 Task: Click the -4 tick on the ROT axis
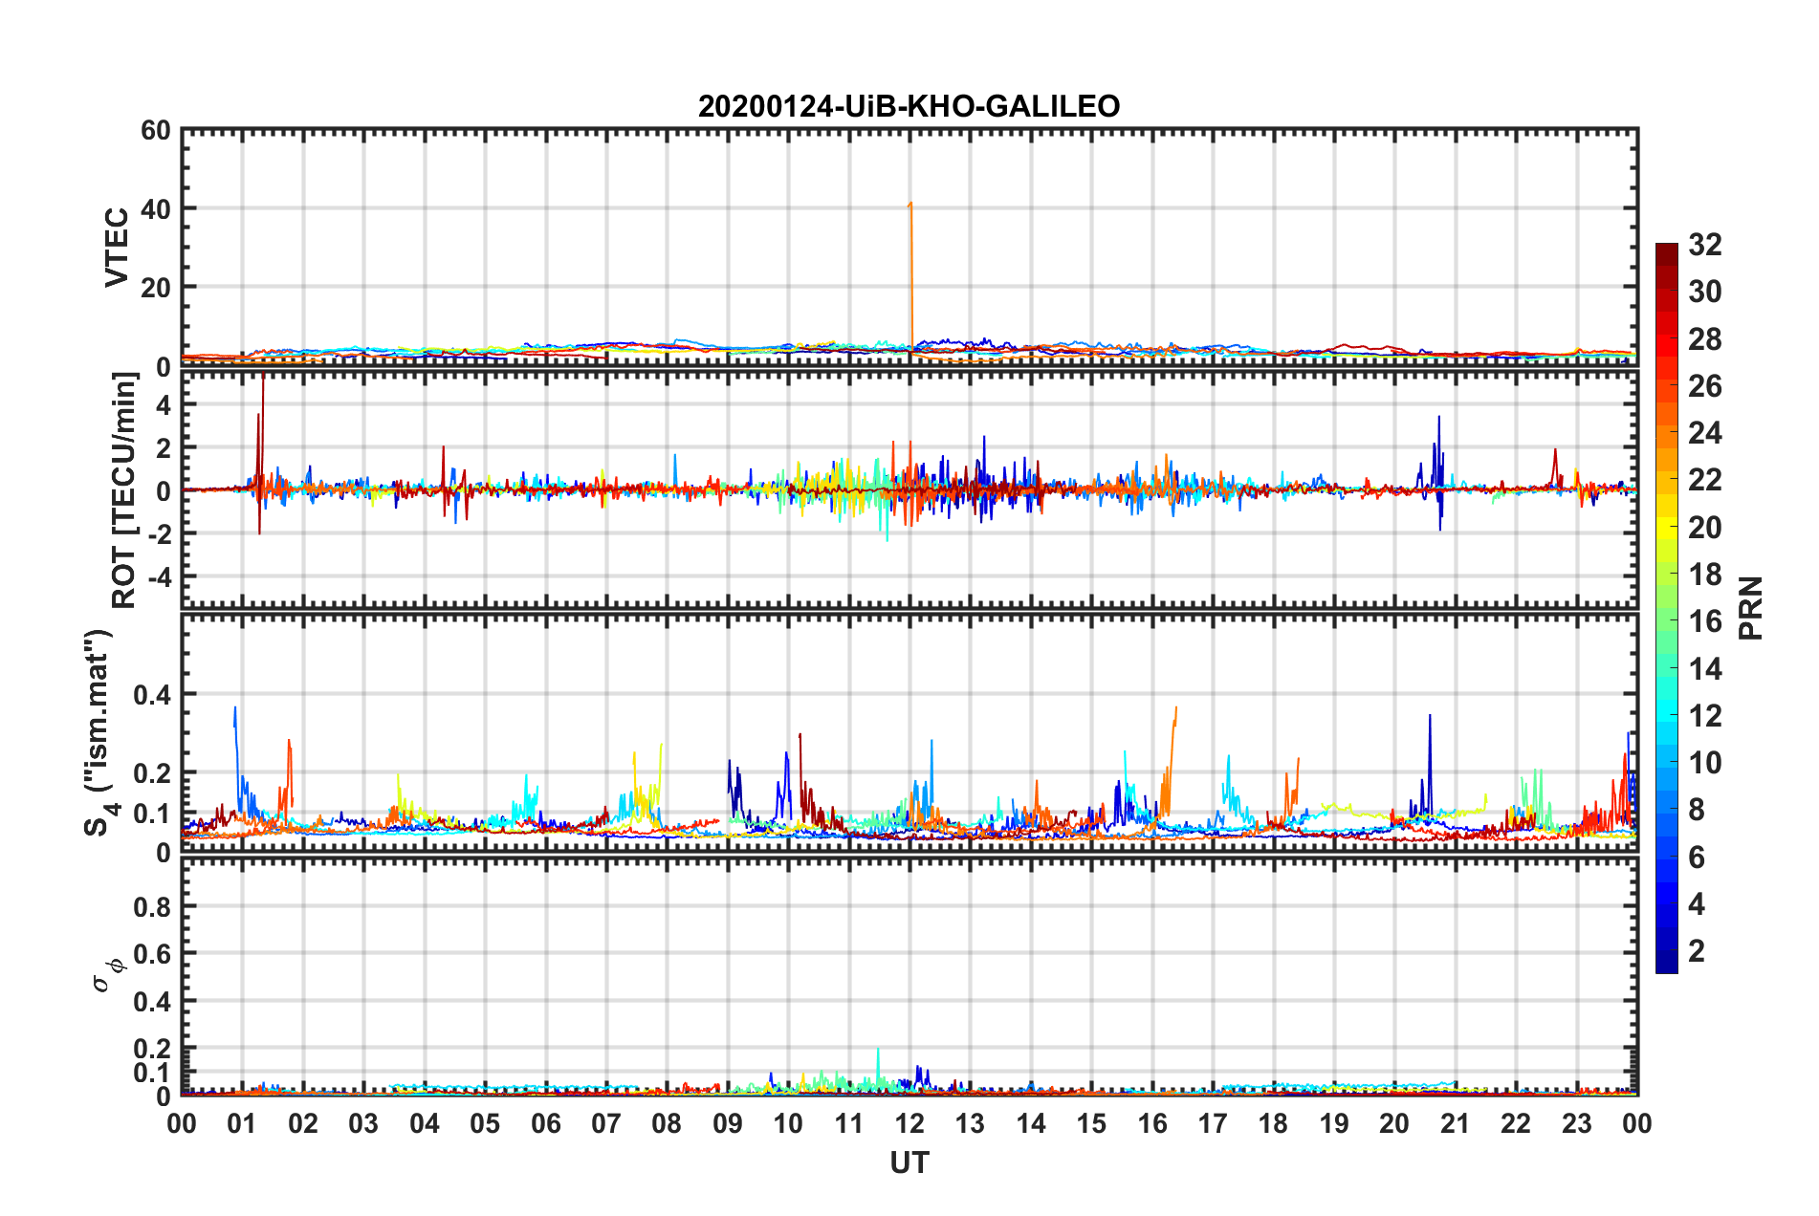160,576
